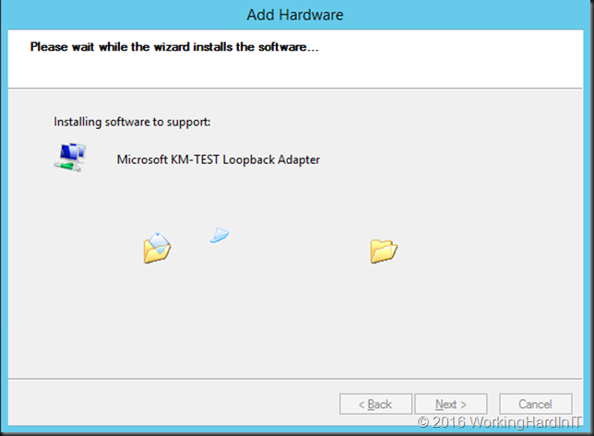Image resolution: width=594 pixels, height=436 pixels.
Task: Click the empty destination folder icon
Action: coord(384,251)
